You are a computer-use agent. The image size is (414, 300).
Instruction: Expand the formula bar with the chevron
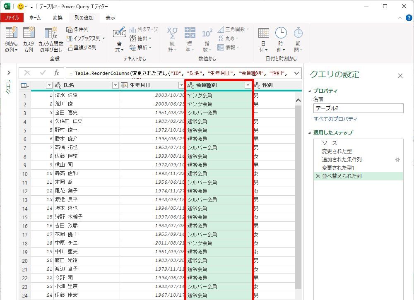[296, 73]
